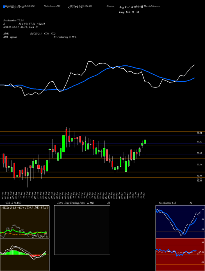Select the 'Stochastics: 77.58' reading
Screen dimensions: 205x271
13,21
